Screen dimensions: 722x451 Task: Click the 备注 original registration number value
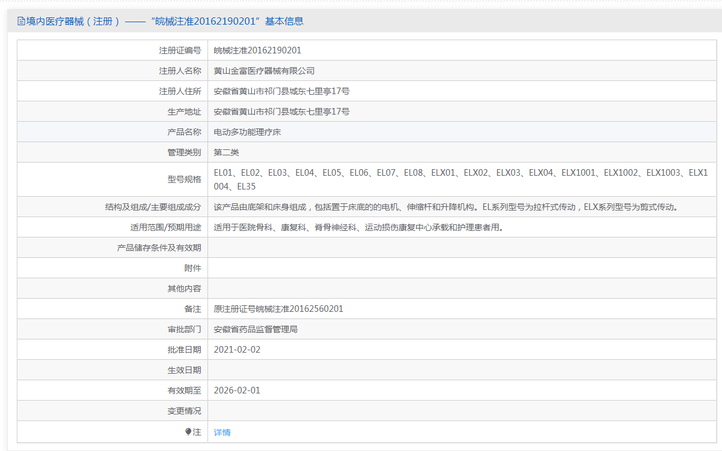(278, 309)
